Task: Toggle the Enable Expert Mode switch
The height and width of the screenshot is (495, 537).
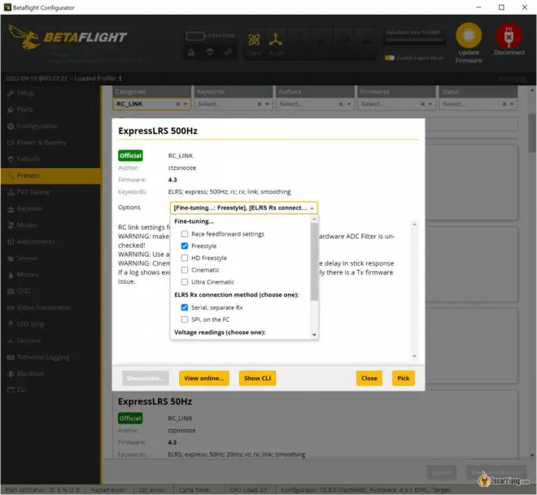Action: [390, 58]
